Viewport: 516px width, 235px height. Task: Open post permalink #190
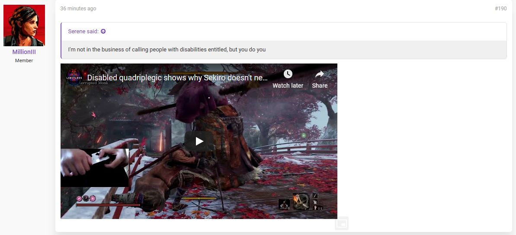point(500,9)
